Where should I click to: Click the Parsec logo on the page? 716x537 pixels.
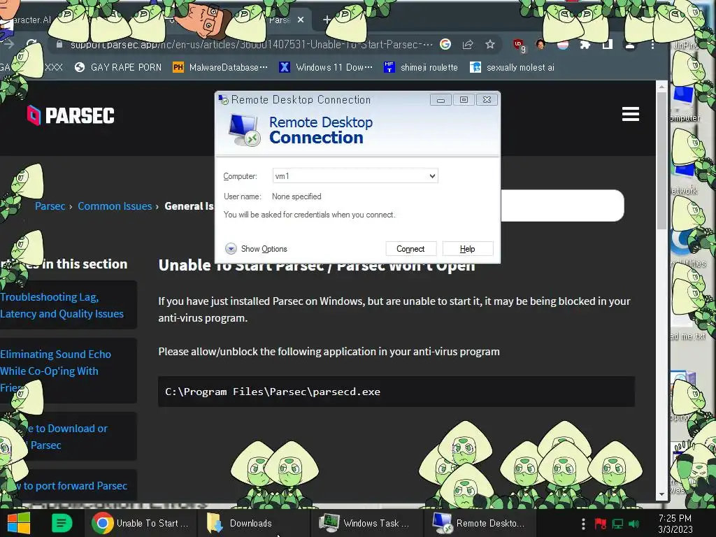click(x=71, y=115)
